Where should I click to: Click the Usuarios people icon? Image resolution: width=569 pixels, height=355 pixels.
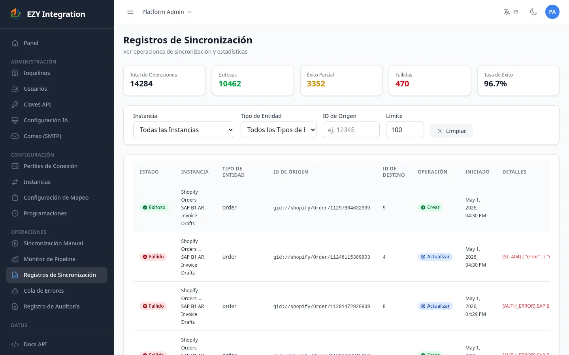[15, 89]
